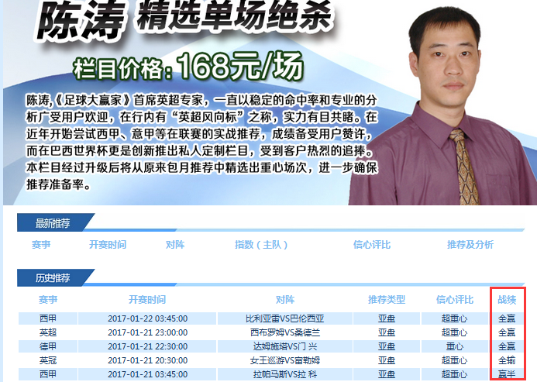Click the 赢半 result cell
This screenshot has width=537, height=382.
click(507, 374)
